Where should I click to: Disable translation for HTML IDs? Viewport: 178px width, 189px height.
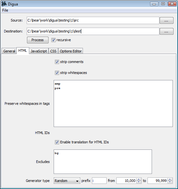click(x=57, y=142)
